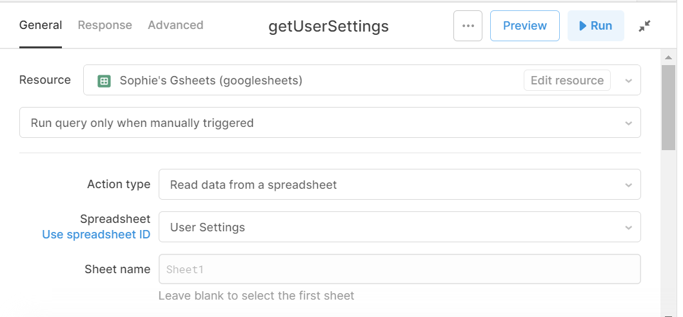Collapse the query editor with shrink arrows icon
This screenshot has height=317, width=683.
[x=645, y=26]
